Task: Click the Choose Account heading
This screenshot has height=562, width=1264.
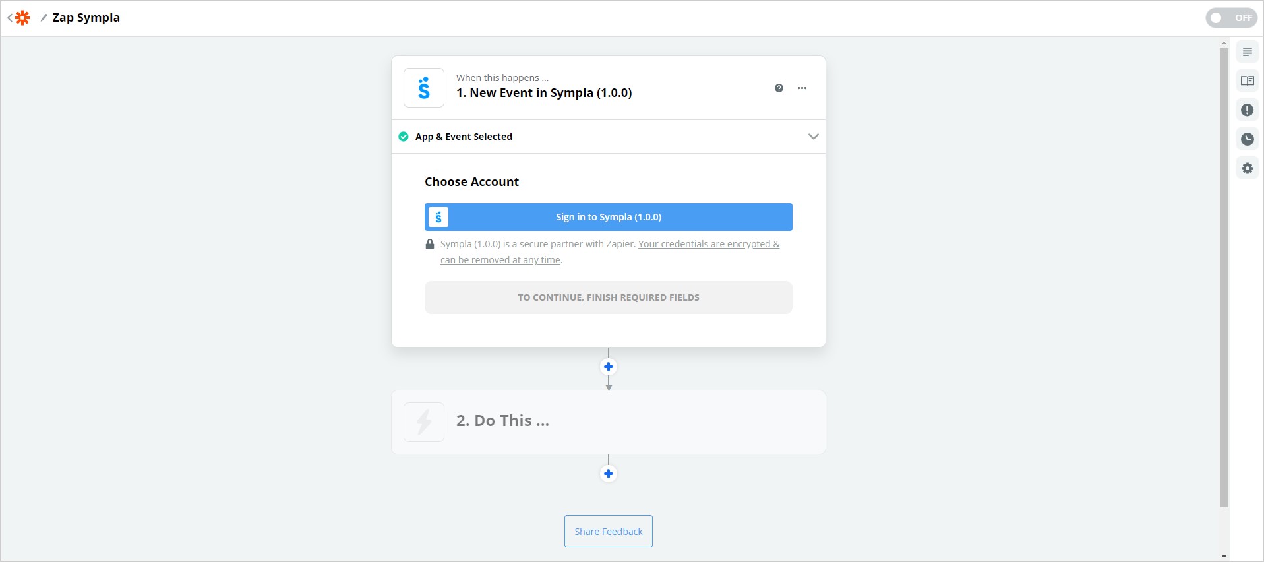Action: click(x=471, y=182)
